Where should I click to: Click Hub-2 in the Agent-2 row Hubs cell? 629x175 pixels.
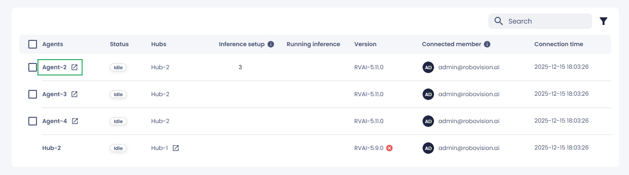(160, 67)
